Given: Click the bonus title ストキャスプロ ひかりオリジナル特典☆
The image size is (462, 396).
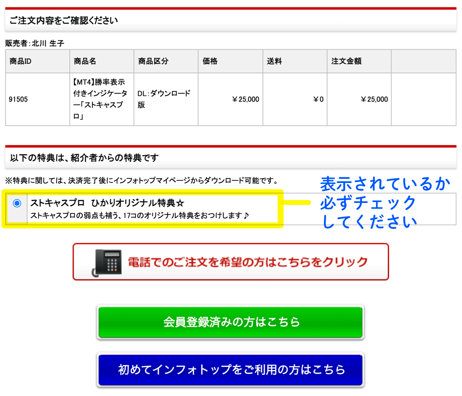Looking at the screenshot, I should click(x=107, y=203).
